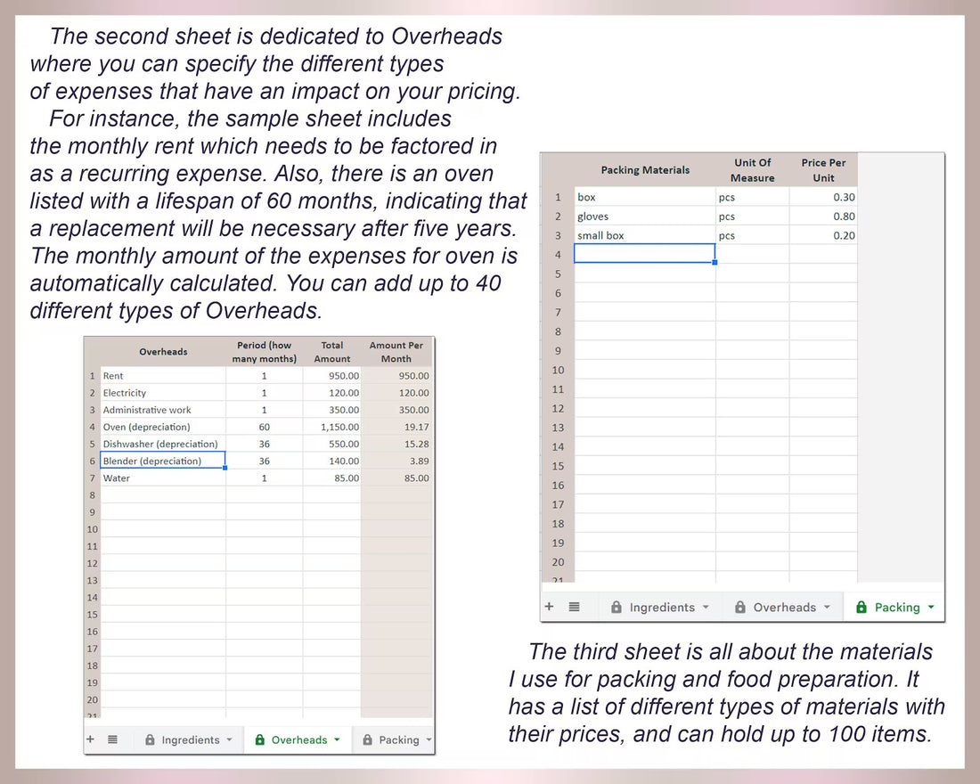Click the lock icon beside right Ingredients tab
This screenshot has width=980, height=784.
[x=616, y=607]
